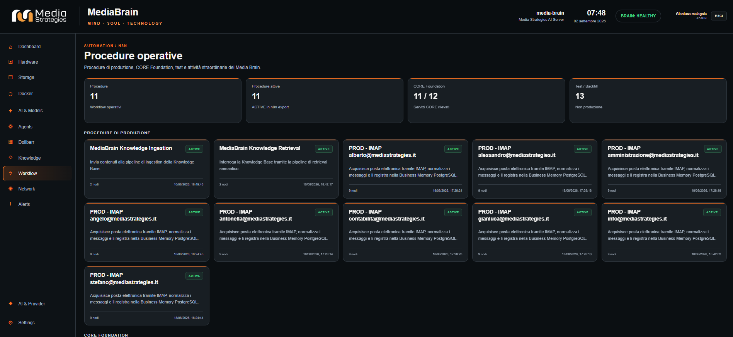This screenshot has height=337, width=733.
Task: Click the Dolibarr grid icon in sidebar
Action: click(10, 142)
